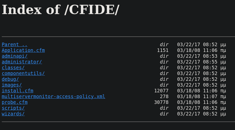Open the componentutils/ directory

(x=23, y=74)
